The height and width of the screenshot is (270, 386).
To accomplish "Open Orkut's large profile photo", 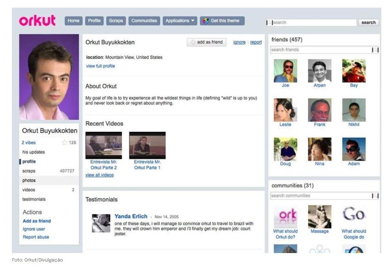I will (49, 77).
